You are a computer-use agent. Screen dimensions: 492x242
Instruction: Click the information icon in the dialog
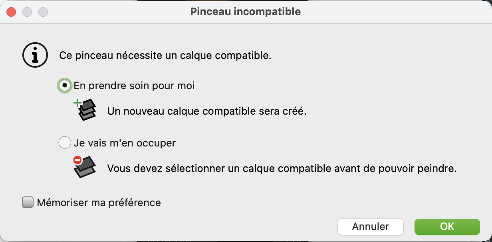35,55
